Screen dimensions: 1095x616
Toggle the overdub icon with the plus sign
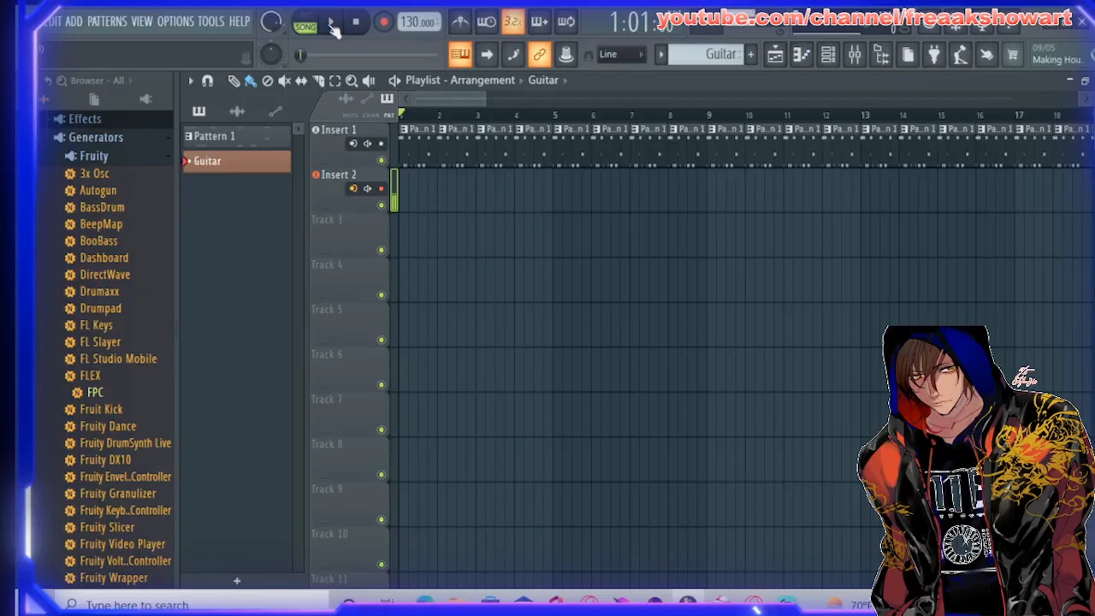click(x=539, y=21)
